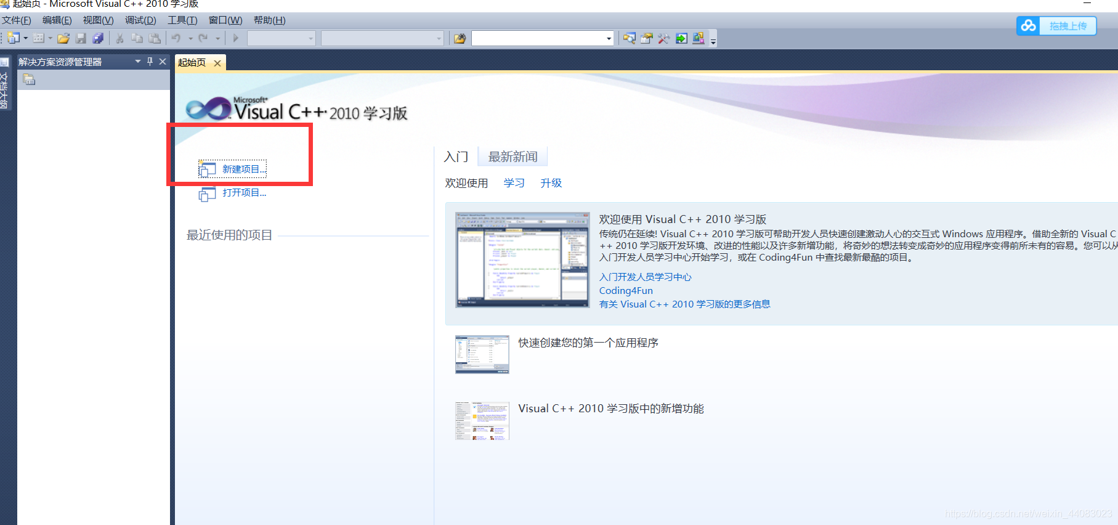Viewport: 1118px width, 525px height.
Task: Click the 打开项目... link
Action: [x=245, y=192]
